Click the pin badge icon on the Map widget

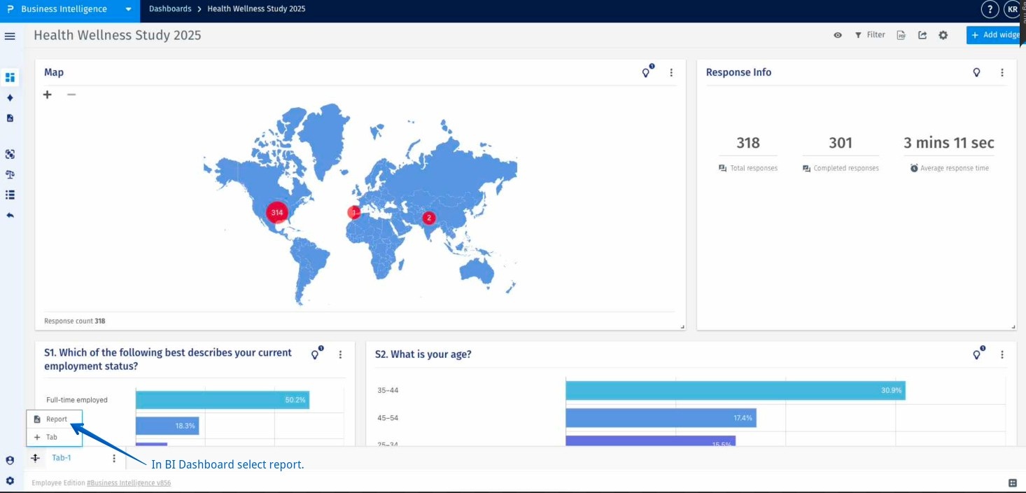click(x=646, y=71)
